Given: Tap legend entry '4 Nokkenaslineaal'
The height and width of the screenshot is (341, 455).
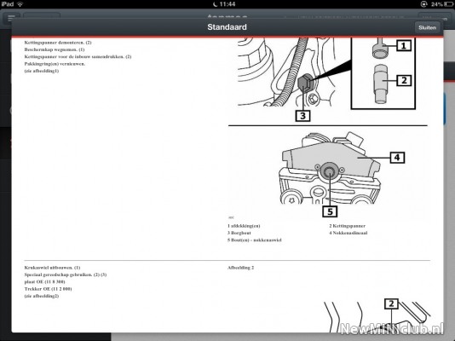Looking at the screenshot, I should (348, 233).
